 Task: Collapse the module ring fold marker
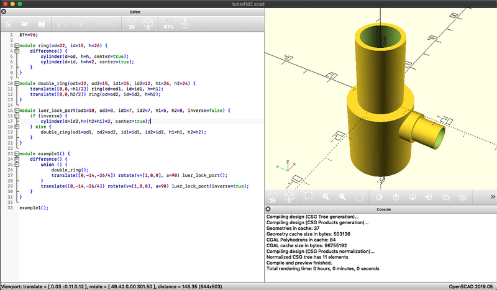click(17, 45)
